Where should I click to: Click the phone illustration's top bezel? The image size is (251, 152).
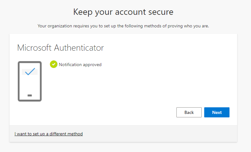point(30,63)
